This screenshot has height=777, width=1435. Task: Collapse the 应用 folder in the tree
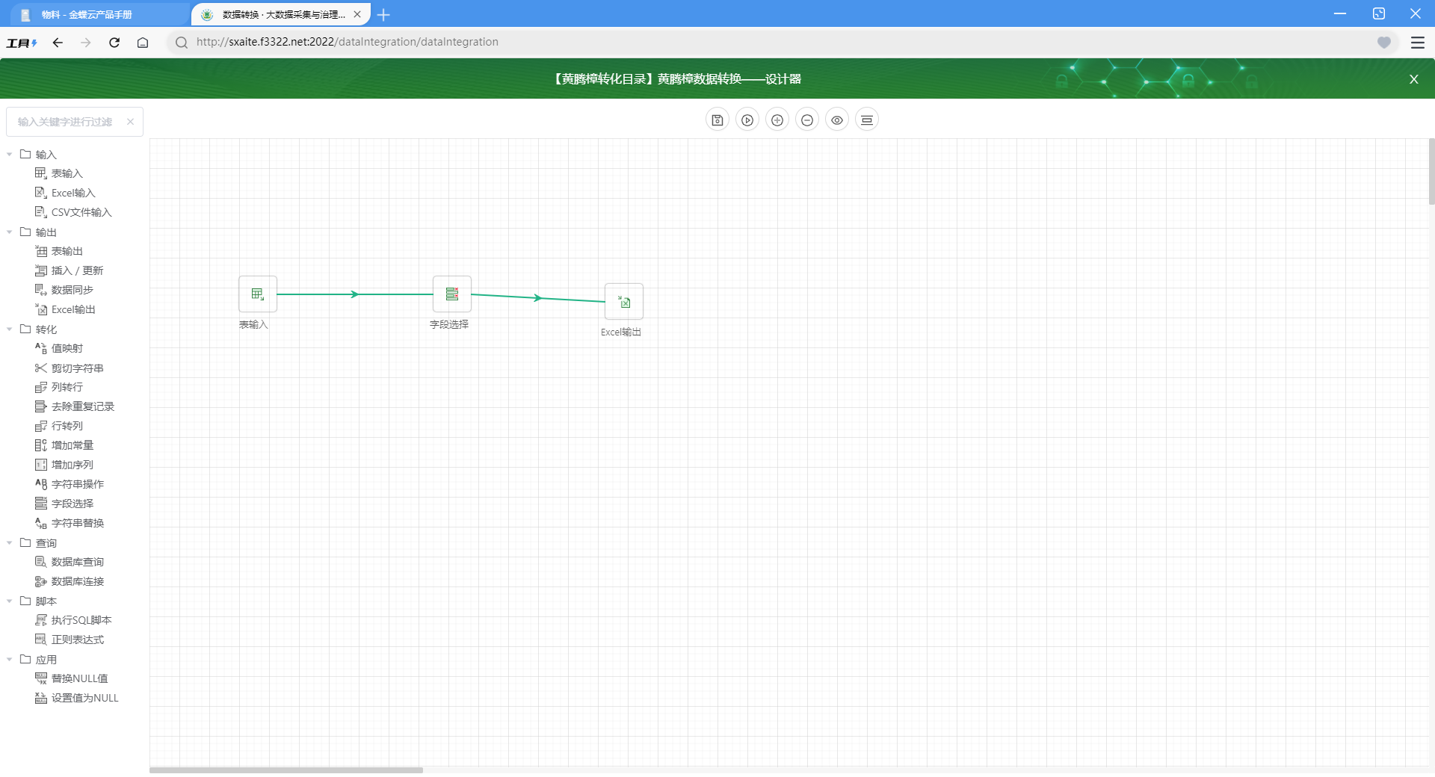(10, 660)
